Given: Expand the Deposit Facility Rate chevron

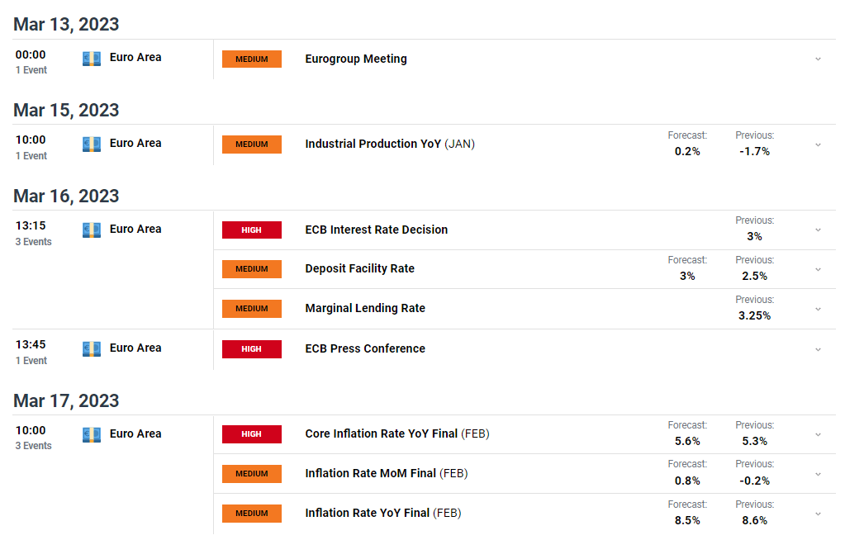Looking at the screenshot, I should [818, 269].
